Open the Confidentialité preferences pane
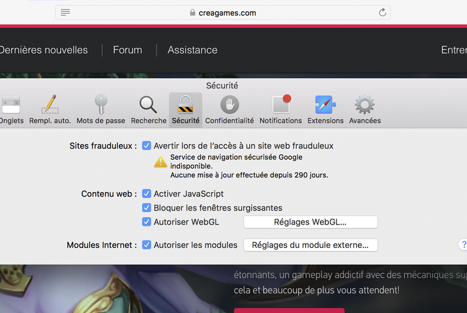Image resolution: width=467 pixels, height=313 pixels. point(229,110)
